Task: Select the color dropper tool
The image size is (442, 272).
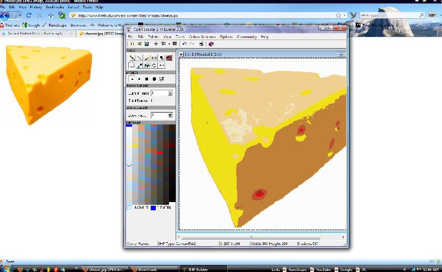Action: 139,65
